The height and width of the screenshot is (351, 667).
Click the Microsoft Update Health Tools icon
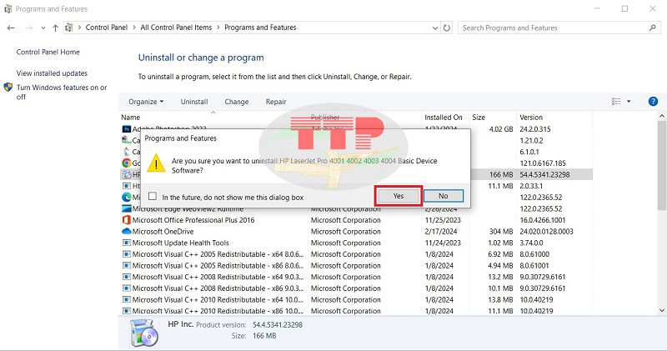[127, 243]
